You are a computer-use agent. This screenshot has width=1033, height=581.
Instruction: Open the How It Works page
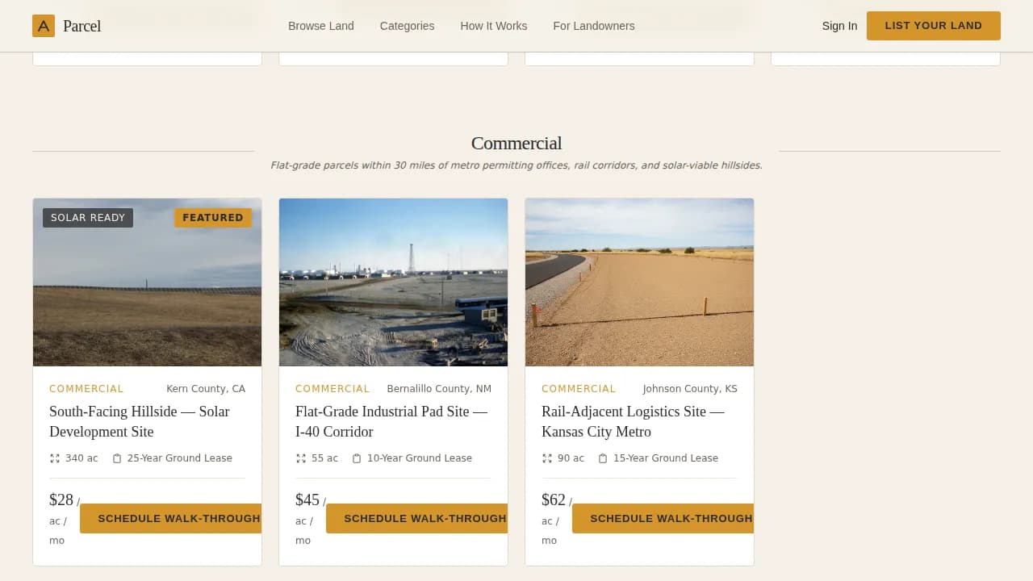493,26
